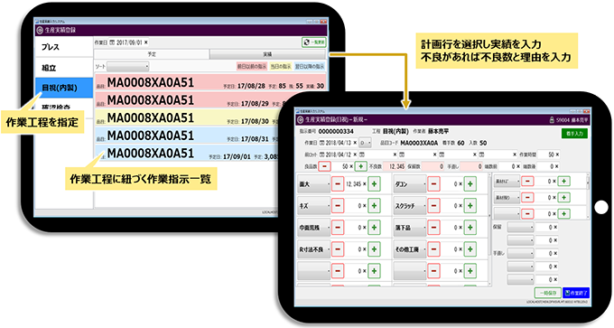Viewport: 614px width, 328px height.
Task: Decrease 良品数 with the minus button
Action: coord(324,166)
